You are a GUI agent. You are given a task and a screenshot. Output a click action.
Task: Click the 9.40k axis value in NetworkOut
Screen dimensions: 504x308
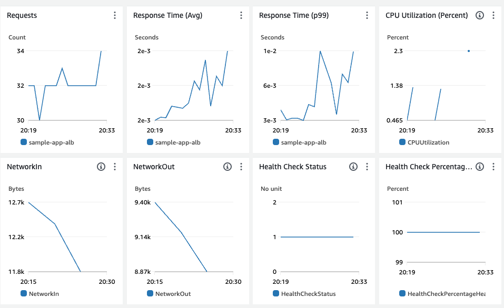click(x=143, y=202)
